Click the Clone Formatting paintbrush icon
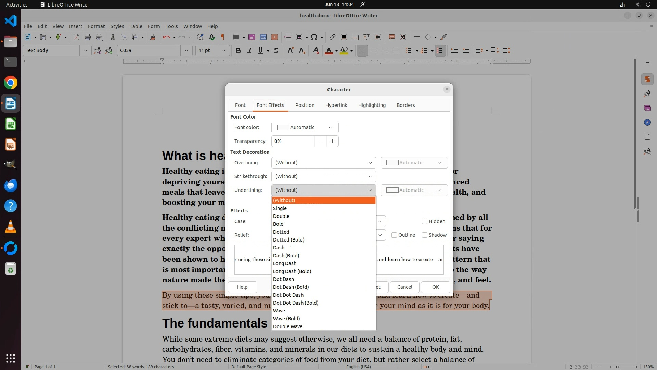 (153, 37)
